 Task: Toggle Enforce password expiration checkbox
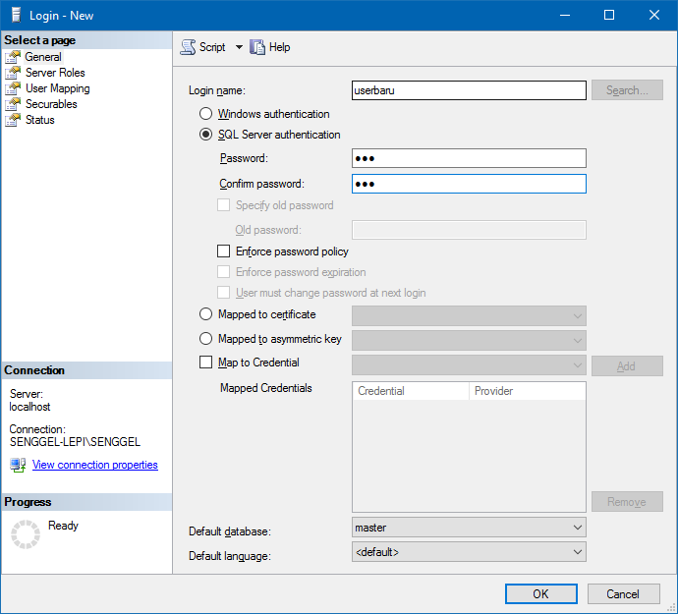click(x=223, y=272)
